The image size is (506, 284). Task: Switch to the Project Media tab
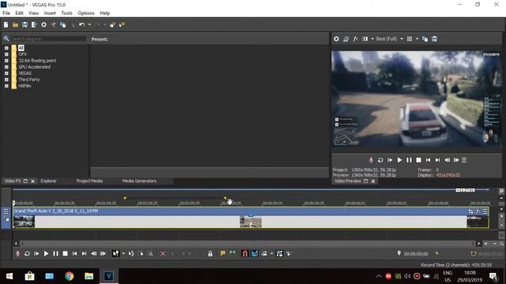89,181
